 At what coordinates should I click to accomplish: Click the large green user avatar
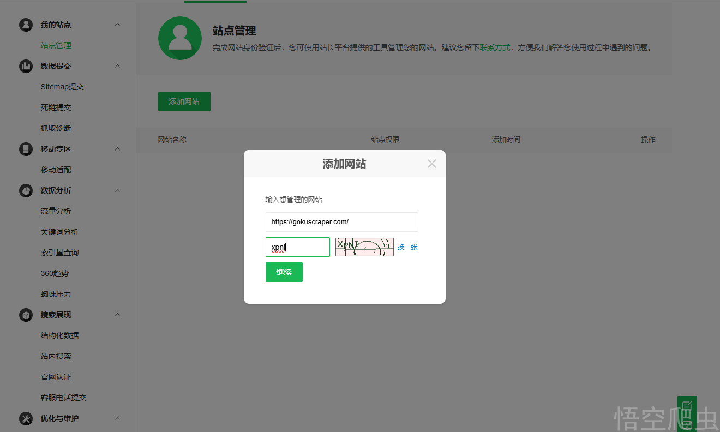(x=180, y=38)
